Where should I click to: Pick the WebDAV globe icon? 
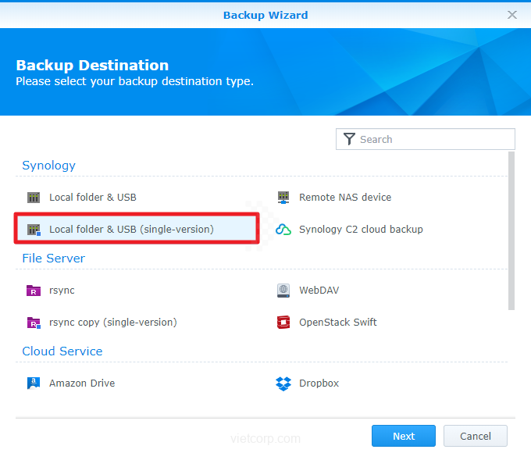click(283, 291)
